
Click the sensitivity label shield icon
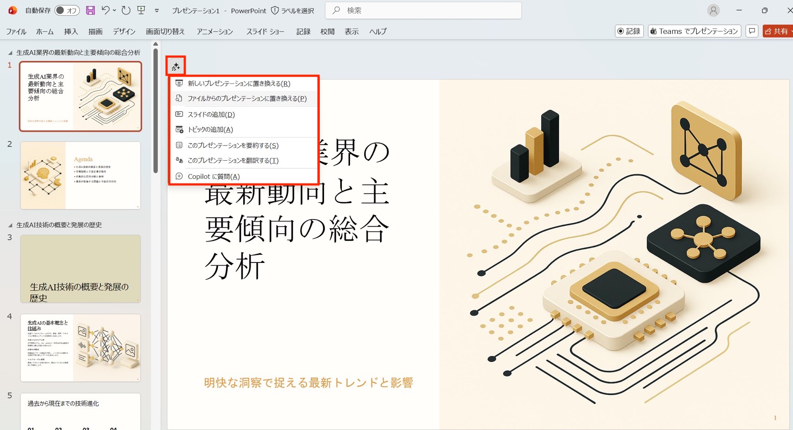[275, 10]
